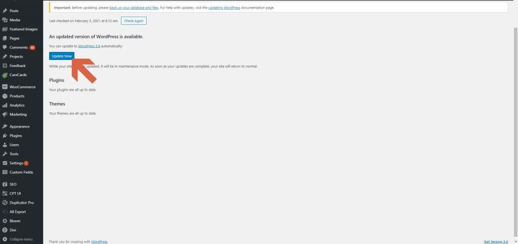Click the CPT UI icon
The height and width of the screenshot is (244, 518).
5,194
